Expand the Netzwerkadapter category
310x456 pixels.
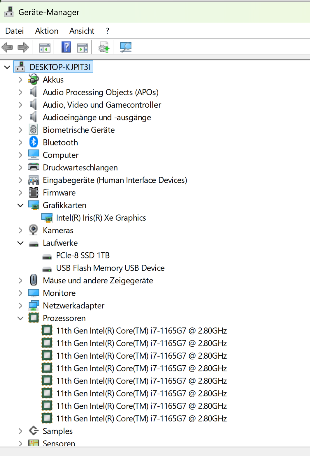(x=20, y=306)
